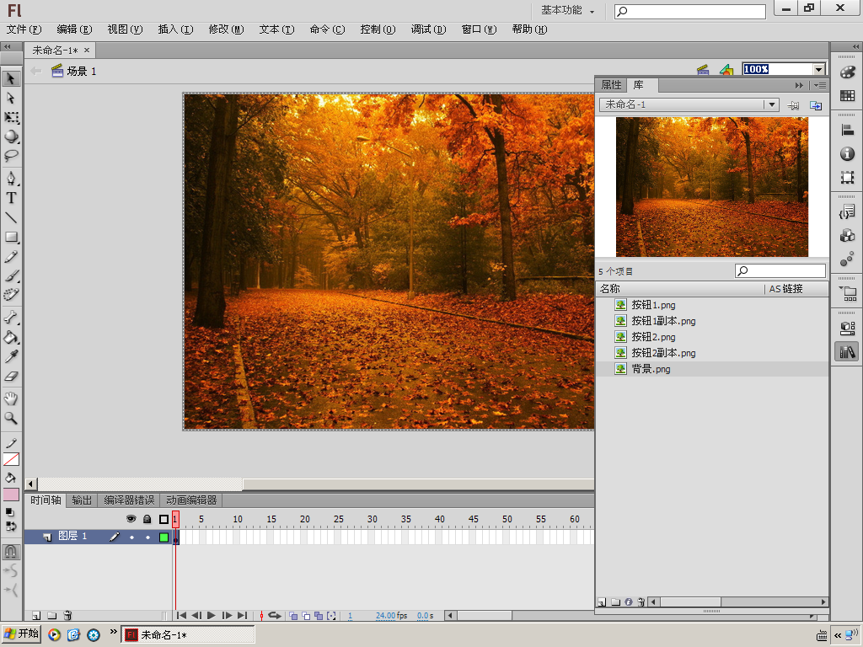Click the swap colors icon
863x647 pixels.
click(10, 526)
